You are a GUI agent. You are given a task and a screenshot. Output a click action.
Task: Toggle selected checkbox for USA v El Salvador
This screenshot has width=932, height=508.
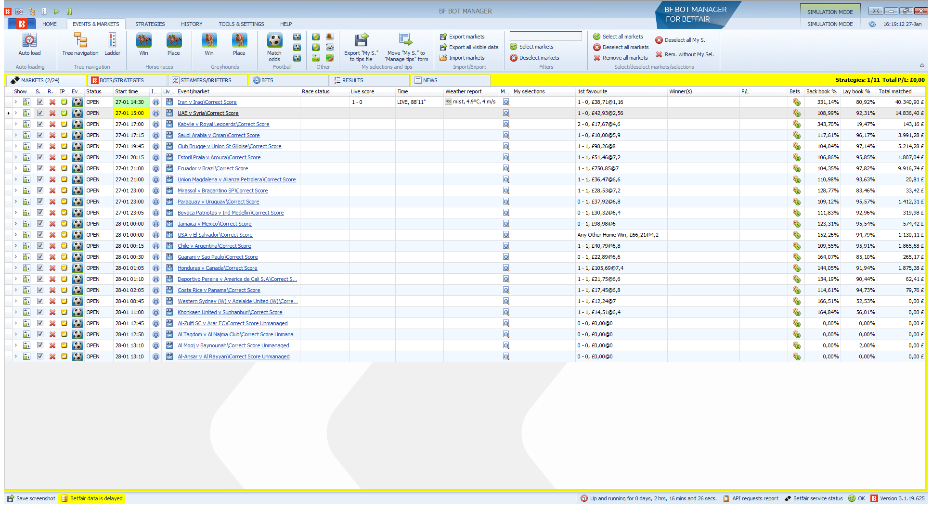click(40, 235)
